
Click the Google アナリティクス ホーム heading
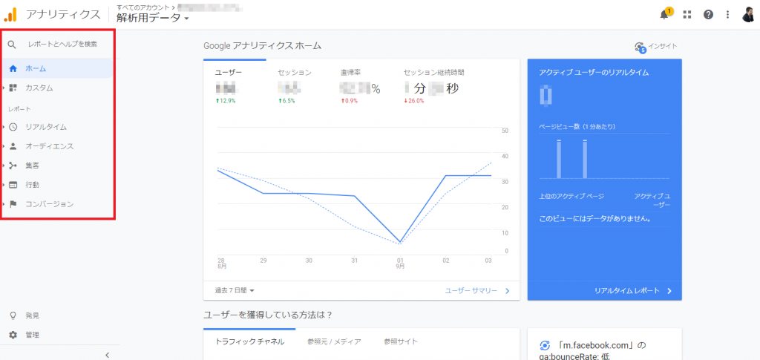point(262,46)
